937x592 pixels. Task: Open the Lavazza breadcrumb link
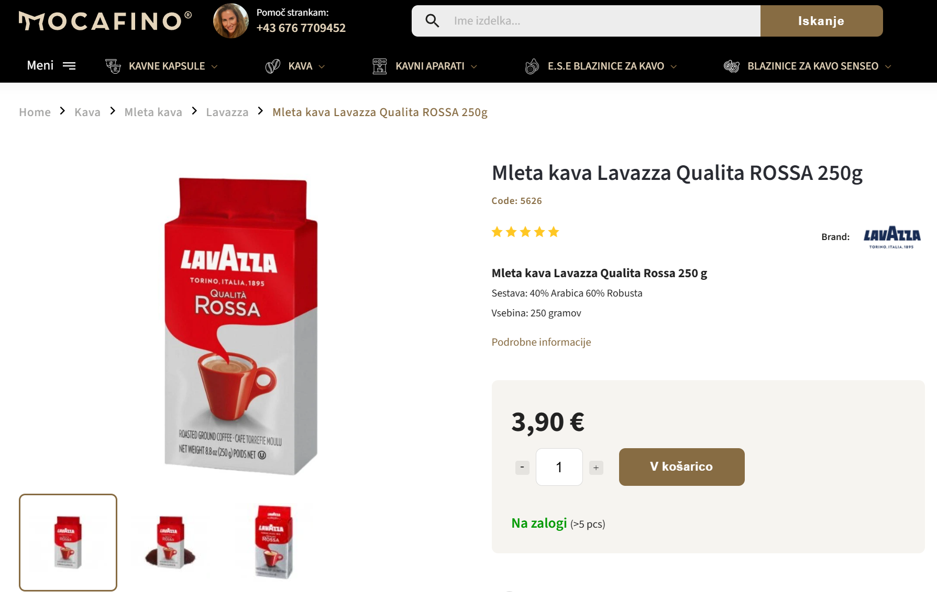point(227,112)
